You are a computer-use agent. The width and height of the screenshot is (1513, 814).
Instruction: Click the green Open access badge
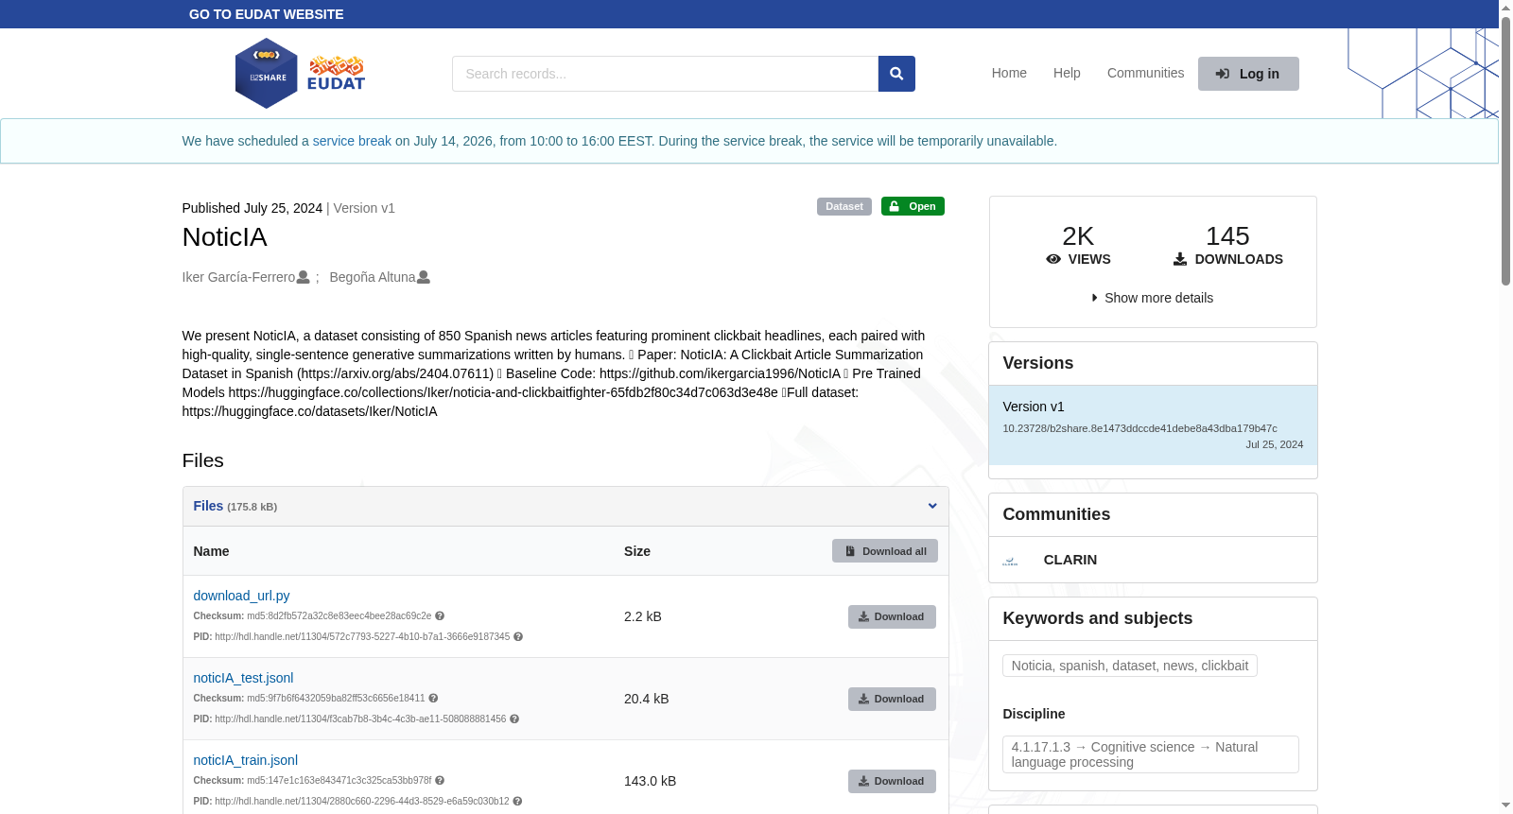pyautogui.click(x=913, y=206)
